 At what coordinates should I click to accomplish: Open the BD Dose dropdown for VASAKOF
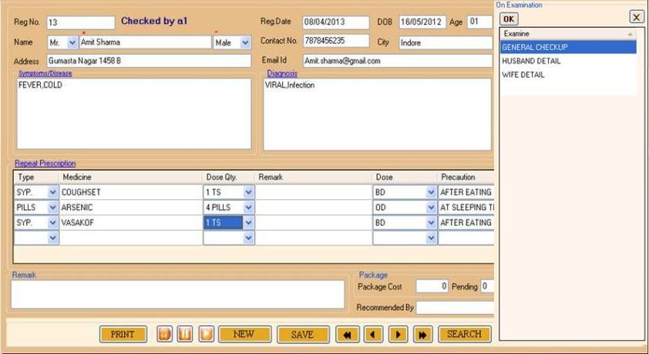point(431,222)
